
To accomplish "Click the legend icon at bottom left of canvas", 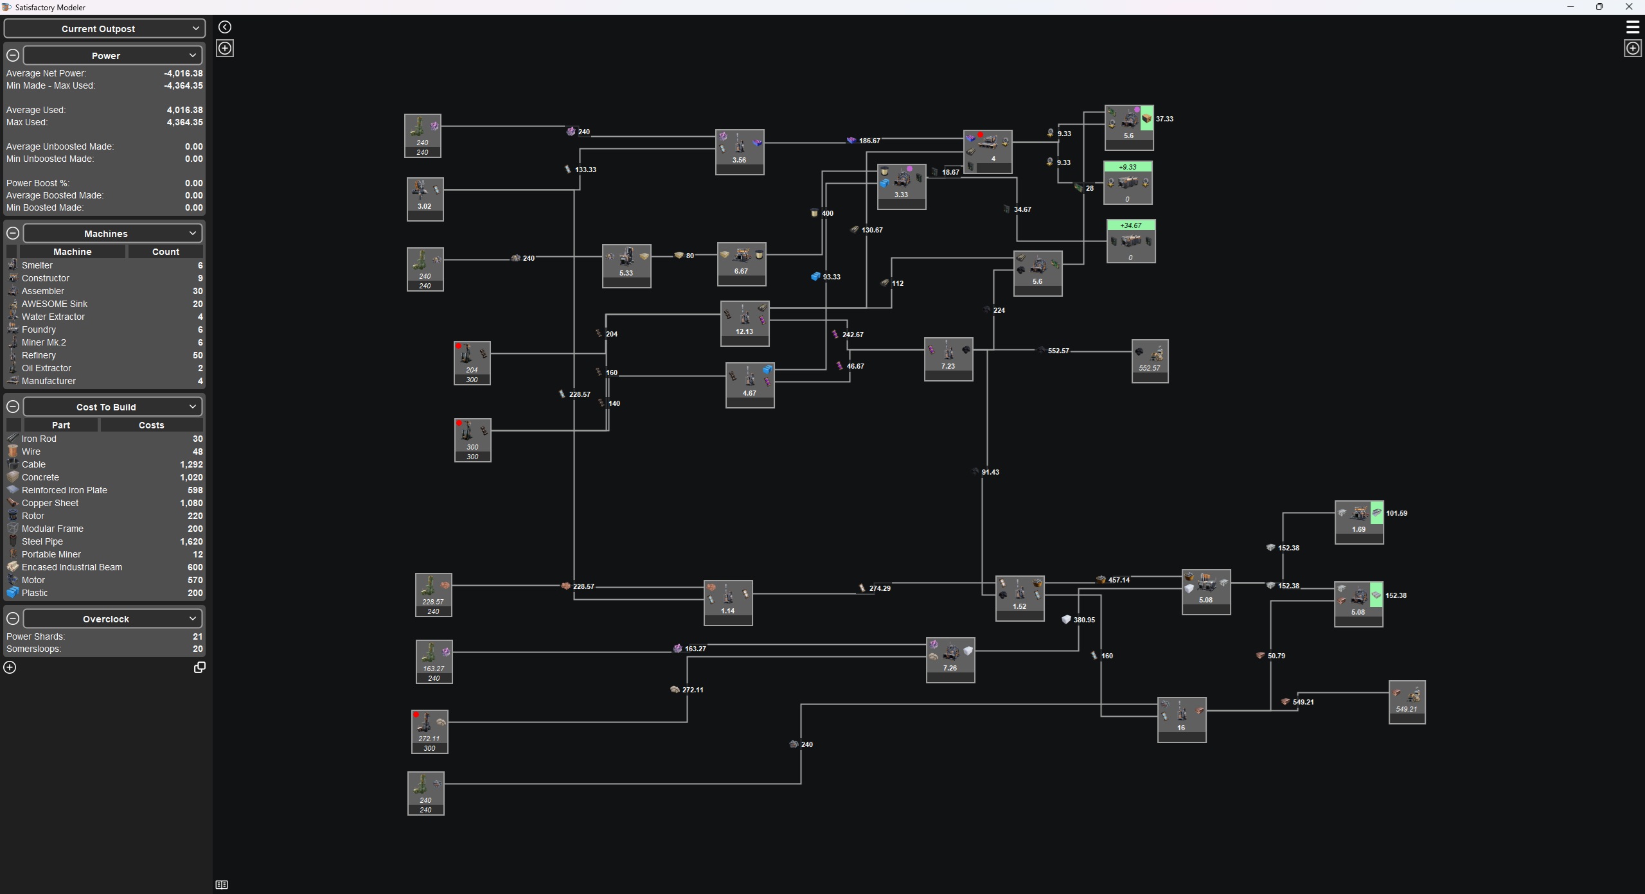I will [222, 885].
